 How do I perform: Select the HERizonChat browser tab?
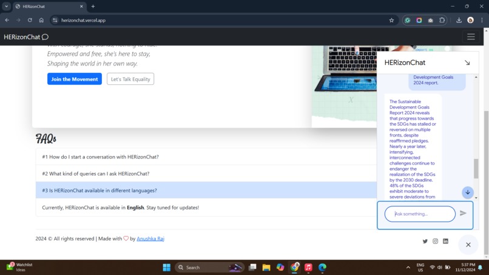tap(50, 6)
